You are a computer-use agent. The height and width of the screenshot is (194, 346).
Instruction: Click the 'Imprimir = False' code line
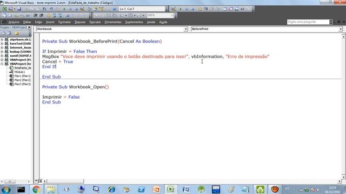click(61, 97)
